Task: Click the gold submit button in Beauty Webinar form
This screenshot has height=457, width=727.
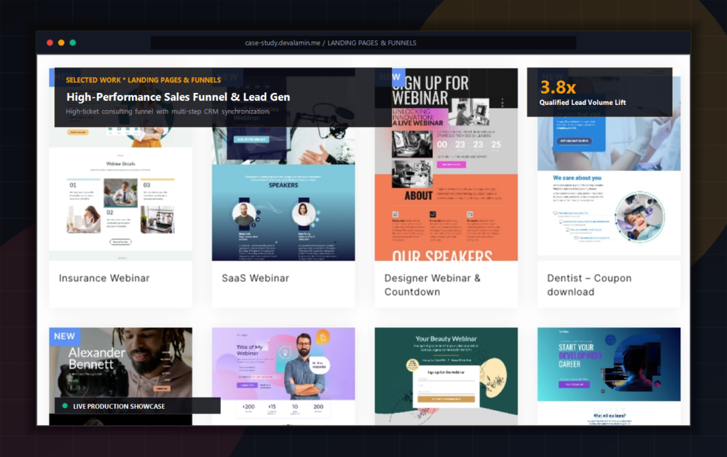Action: (x=446, y=399)
